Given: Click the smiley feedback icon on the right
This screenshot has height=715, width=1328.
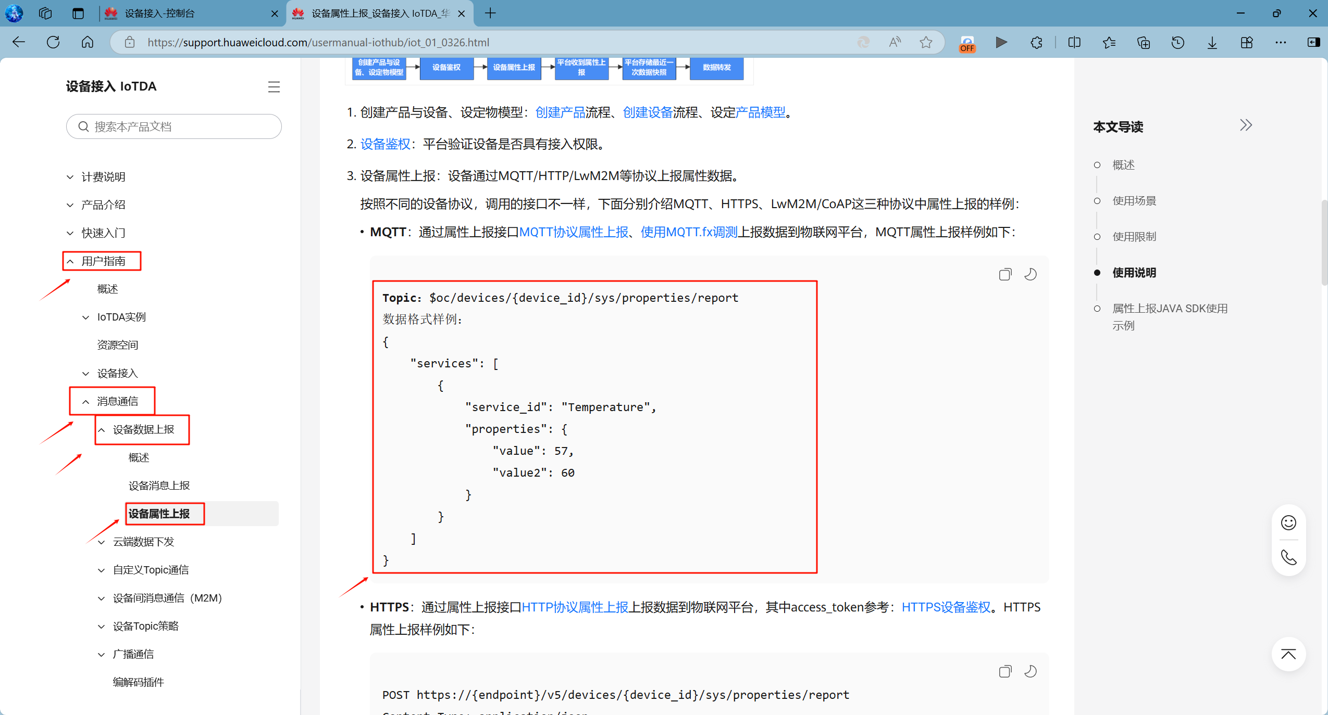Looking at the screenshot, I should click(1288, 522).
